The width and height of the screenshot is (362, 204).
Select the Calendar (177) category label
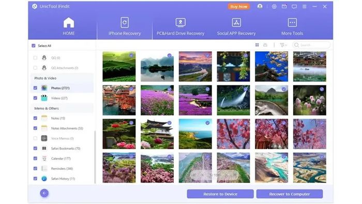tap(61, 158)
